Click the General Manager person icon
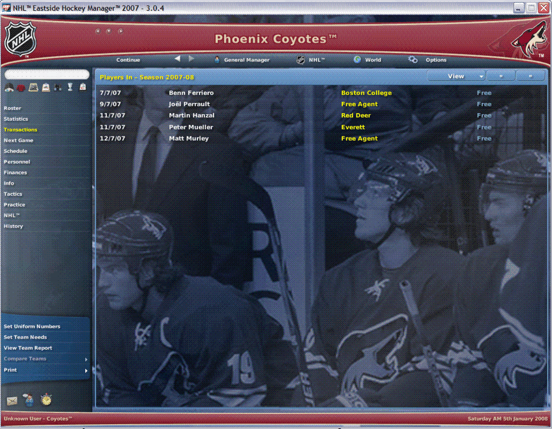The height and width of the screenshot is (429, 552). tap(217, 60)
